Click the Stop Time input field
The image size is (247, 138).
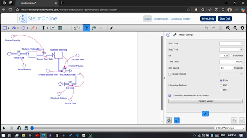(x=231, y=49)
